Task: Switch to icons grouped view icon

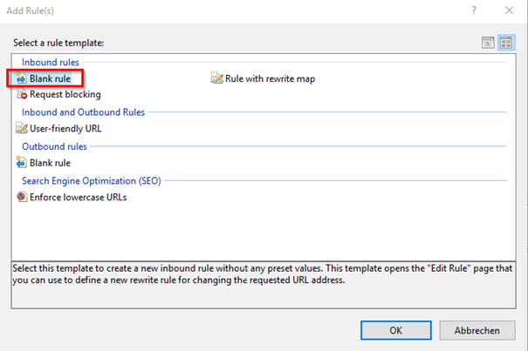Action: (x=505, y=42)
